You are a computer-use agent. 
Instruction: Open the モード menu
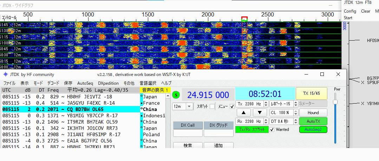point(38,83)
